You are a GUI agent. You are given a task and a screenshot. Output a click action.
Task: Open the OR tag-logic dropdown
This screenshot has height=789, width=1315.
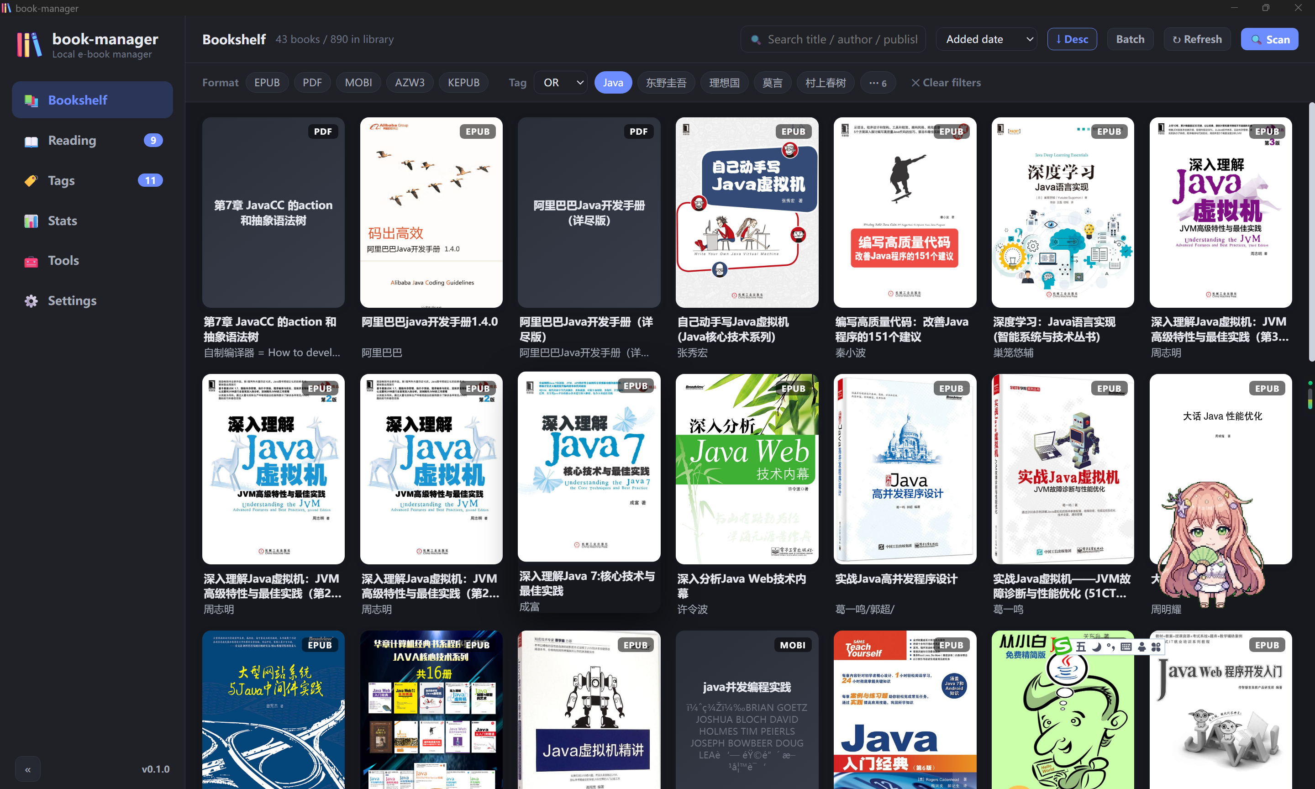pos(561,82)
